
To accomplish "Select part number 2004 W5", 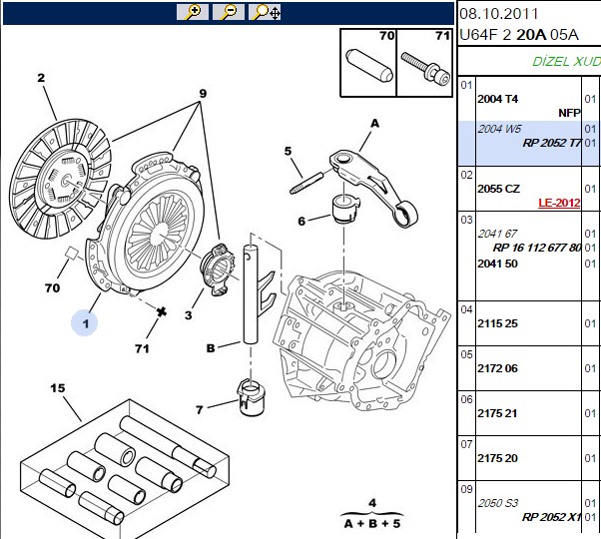I will [x=499, y=129].
